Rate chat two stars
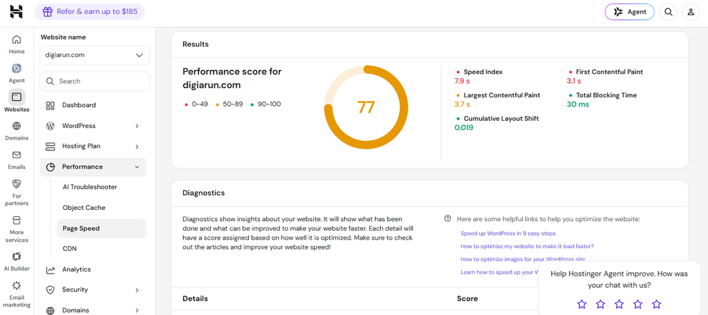 coord(600,304)
